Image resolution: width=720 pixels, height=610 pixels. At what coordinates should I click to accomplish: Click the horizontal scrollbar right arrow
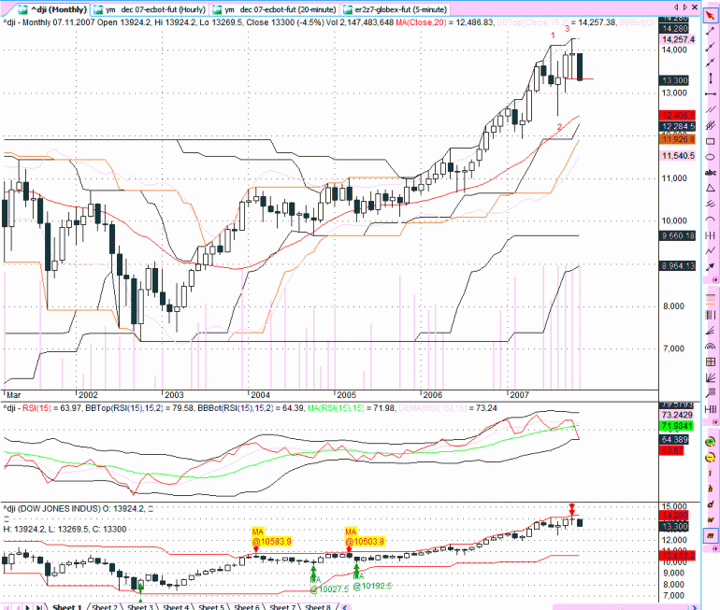695,607
